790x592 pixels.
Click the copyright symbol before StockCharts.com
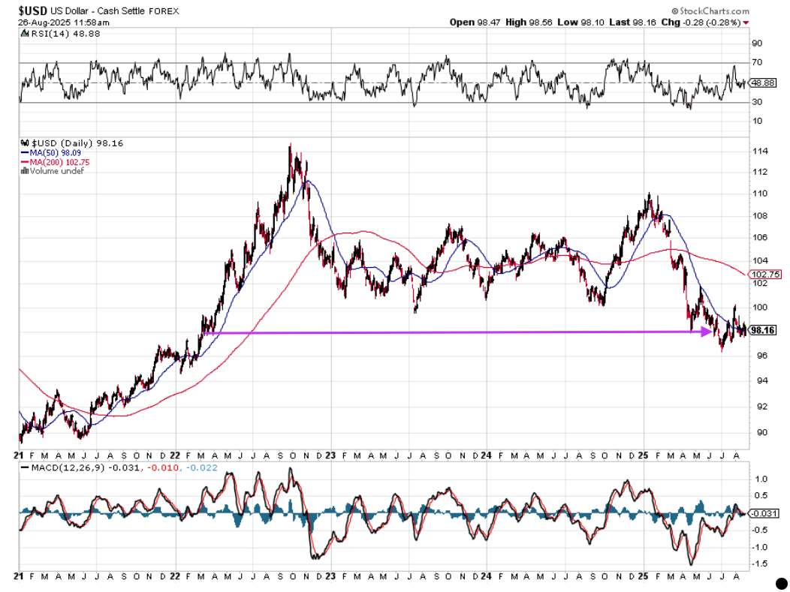[675, 12]
